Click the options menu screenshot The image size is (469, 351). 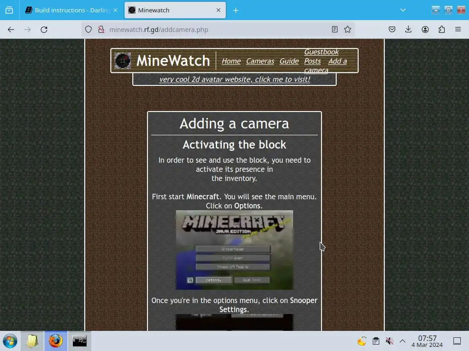234,322
